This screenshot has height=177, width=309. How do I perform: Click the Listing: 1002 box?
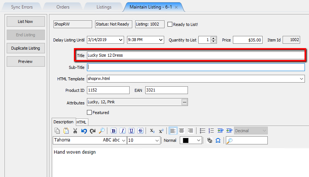click(x=150, y=24)
